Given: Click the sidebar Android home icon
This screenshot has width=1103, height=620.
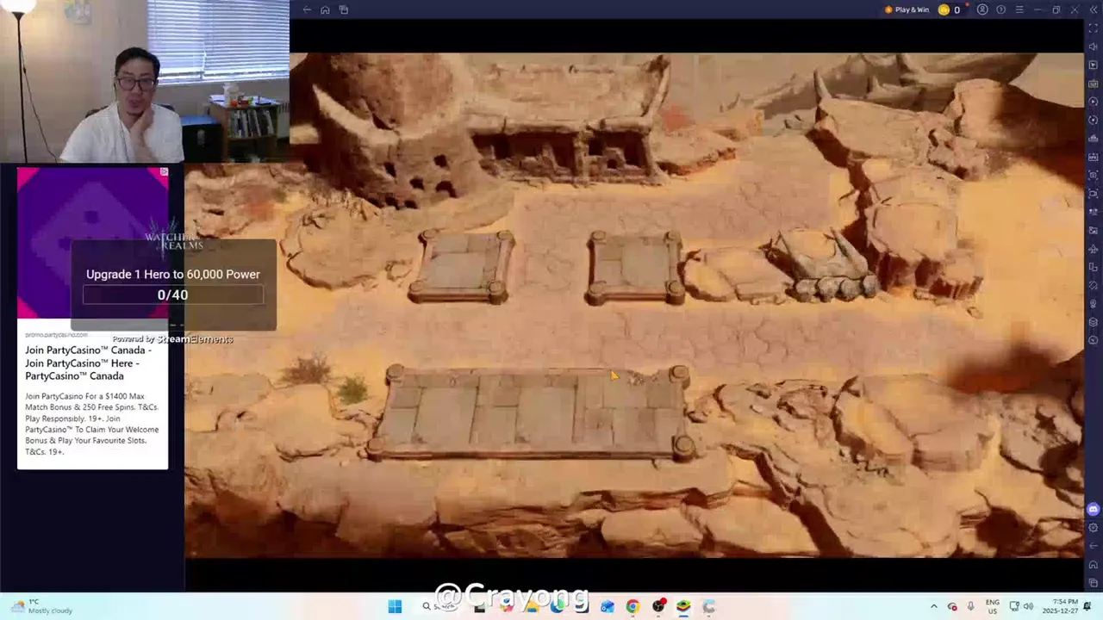Looking at the screenshot, I should tap(1094, 564).
